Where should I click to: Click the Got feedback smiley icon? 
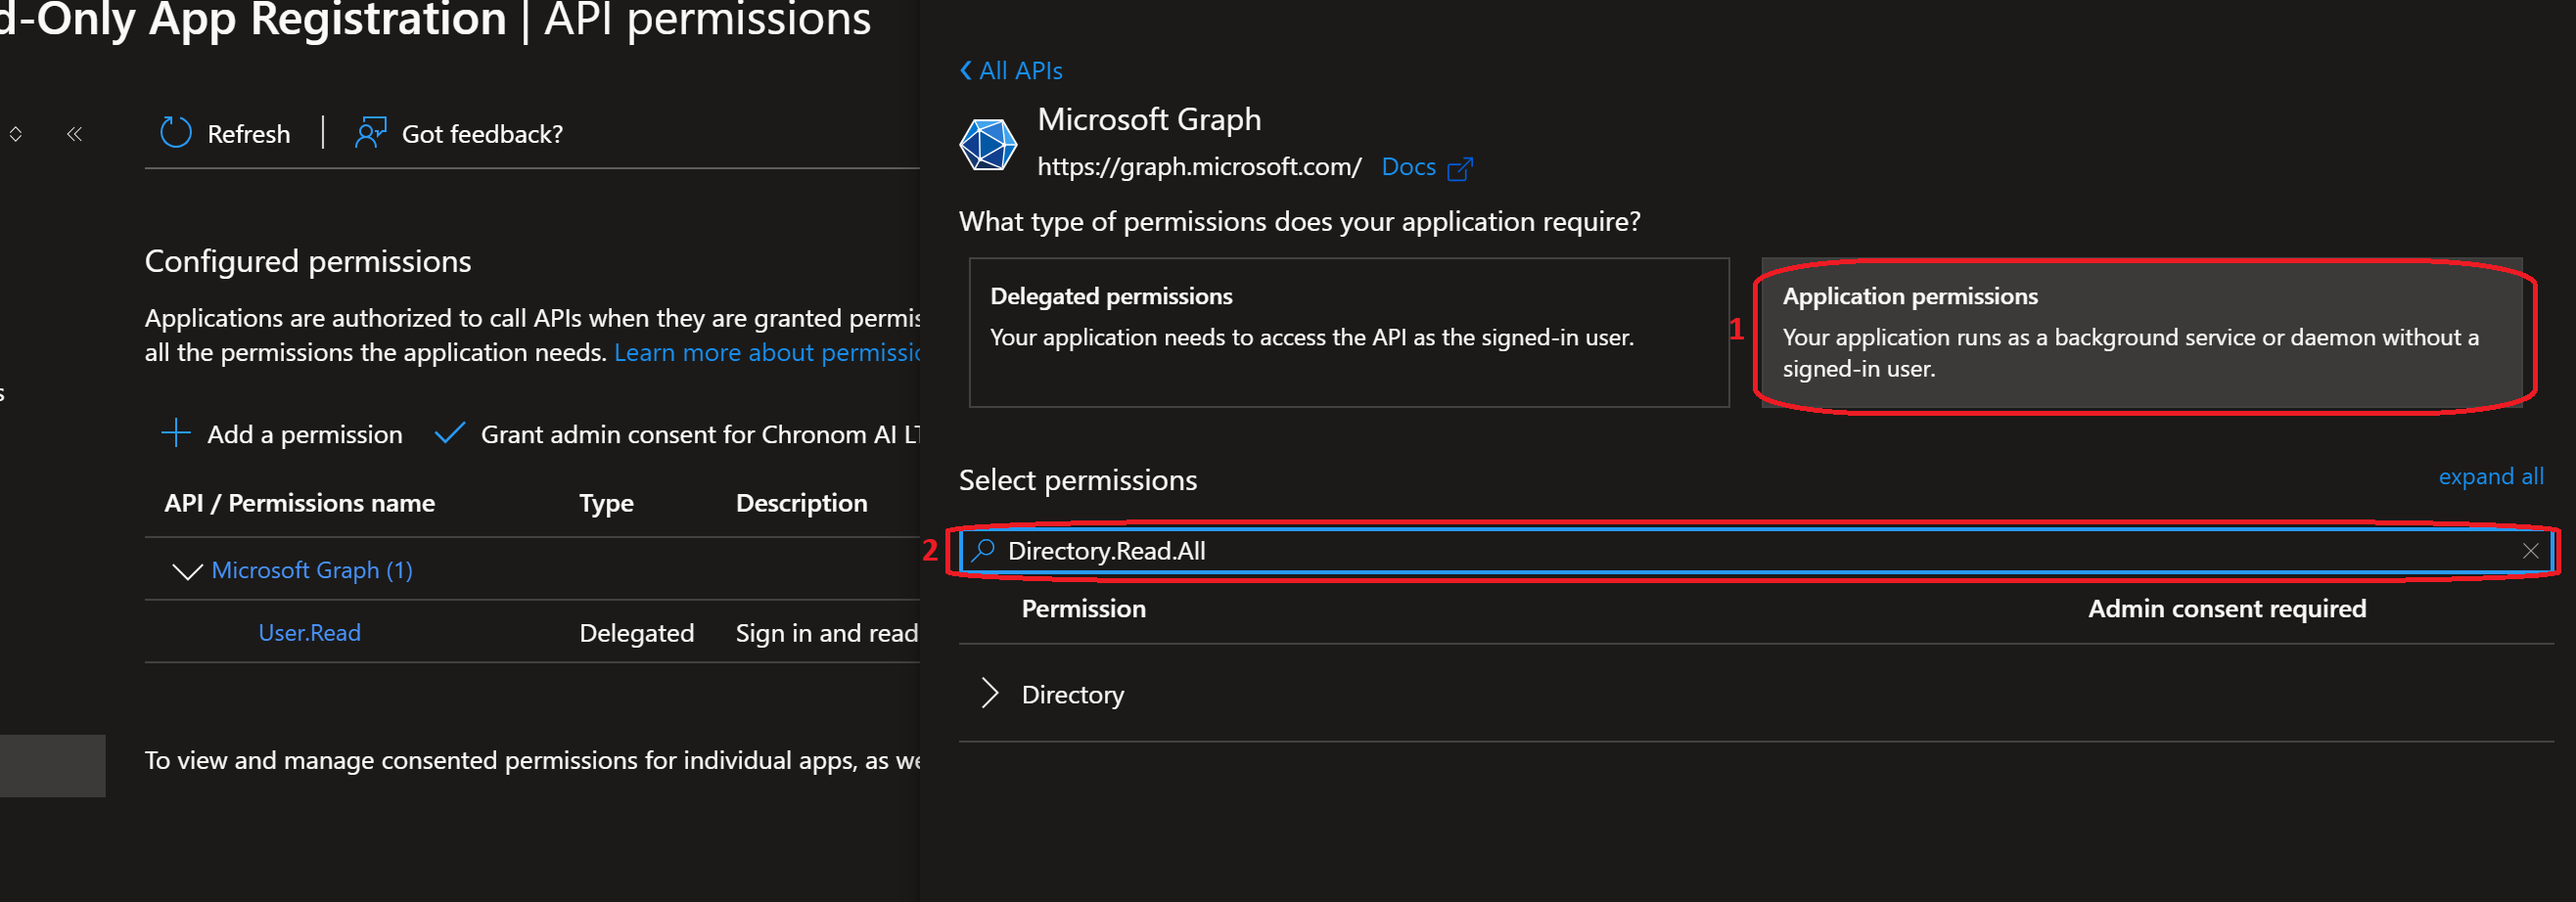370,133
